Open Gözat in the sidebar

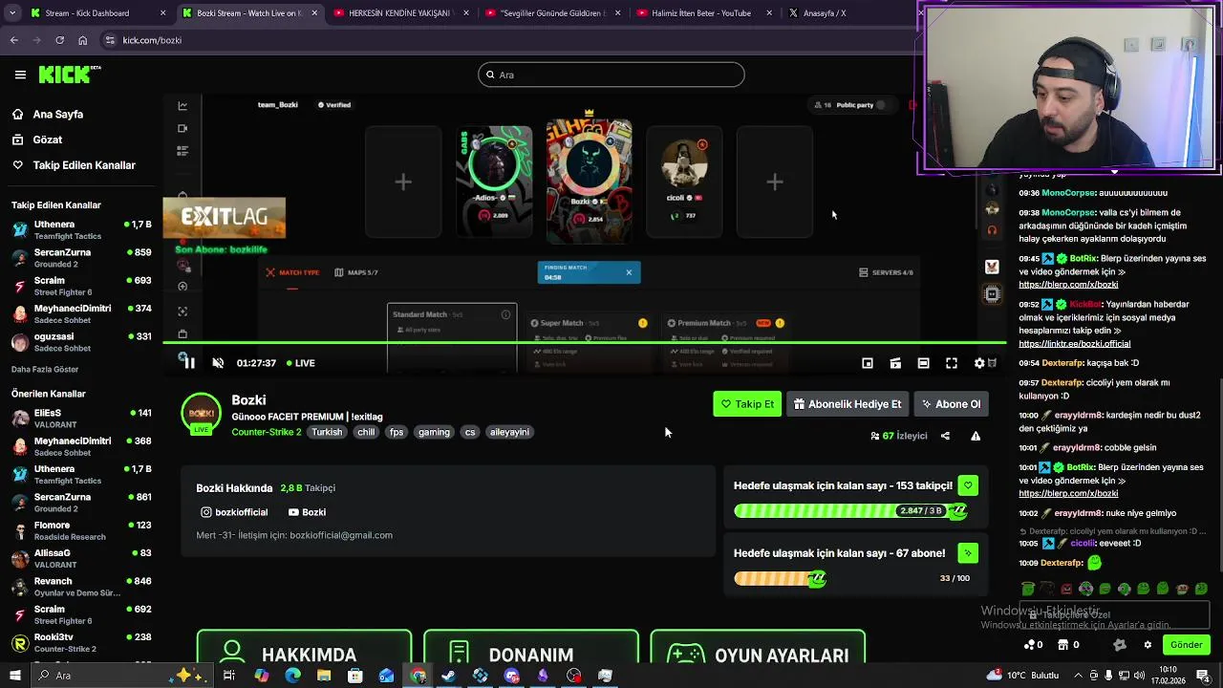tap(47, 140)
